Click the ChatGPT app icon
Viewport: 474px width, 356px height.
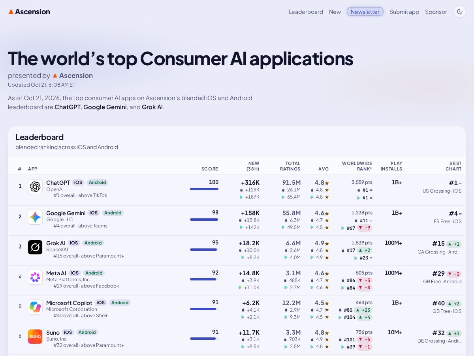(x=35, y=187)
